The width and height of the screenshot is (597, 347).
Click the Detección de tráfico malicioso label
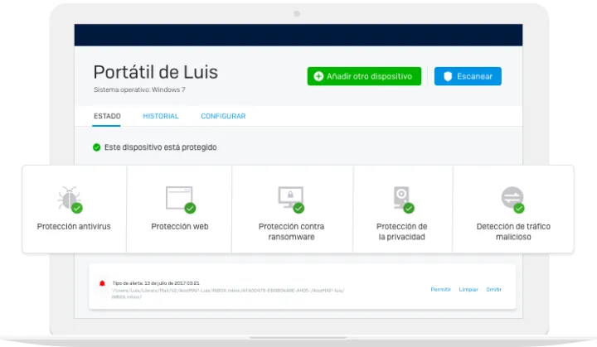(513, 232)
